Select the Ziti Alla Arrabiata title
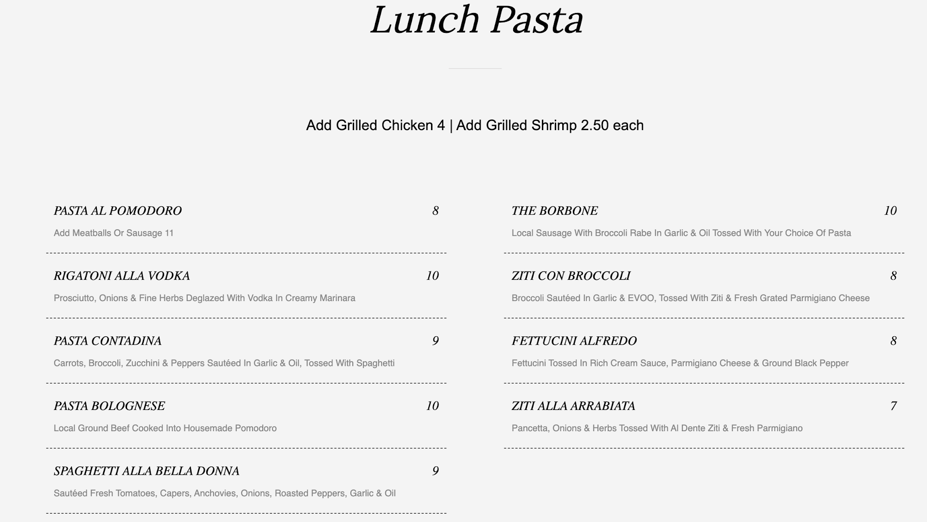Viewport: 927px width, 522px height. pos(573,406)
